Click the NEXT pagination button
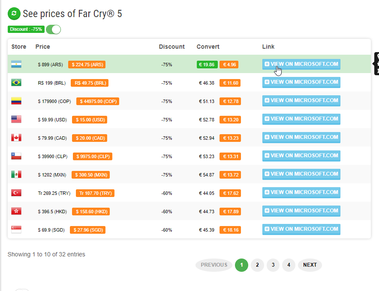 (x=310, y=265)
